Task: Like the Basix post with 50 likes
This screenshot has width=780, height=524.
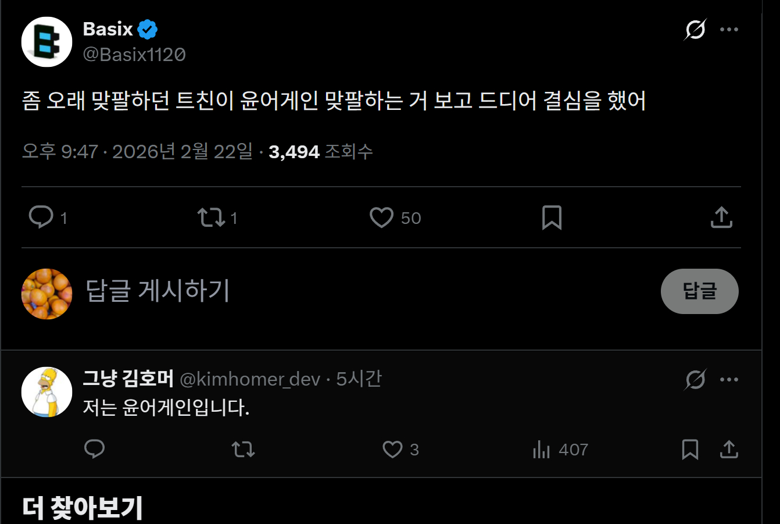Action: [x=382, y=218]
